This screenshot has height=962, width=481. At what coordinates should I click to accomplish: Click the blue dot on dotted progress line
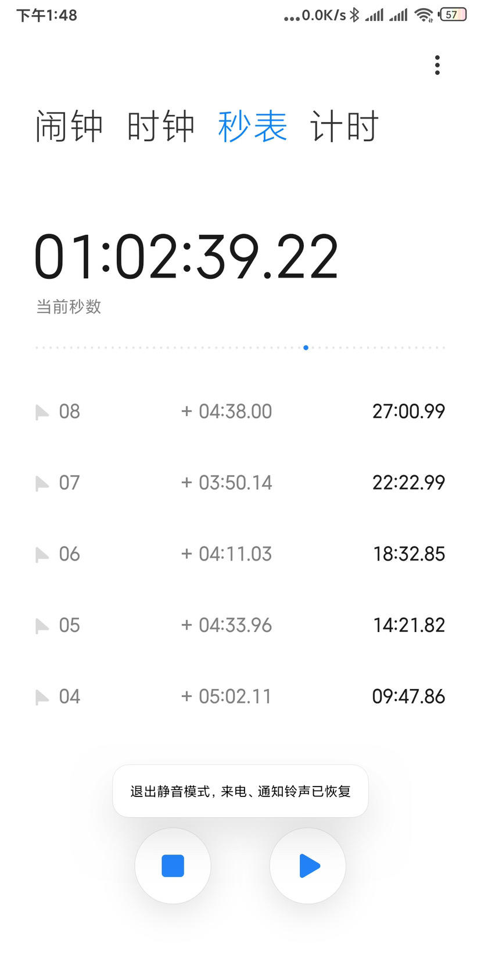306,347
